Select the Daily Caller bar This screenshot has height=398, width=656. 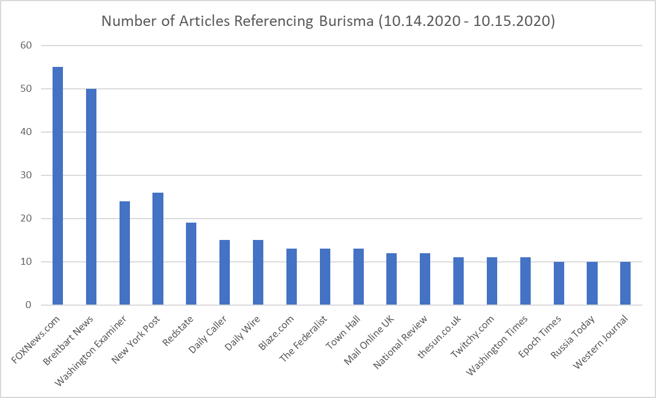pos(225,272)
